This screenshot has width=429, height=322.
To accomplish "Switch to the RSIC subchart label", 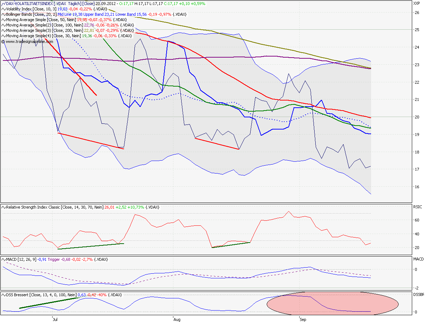I will point(417,207).
